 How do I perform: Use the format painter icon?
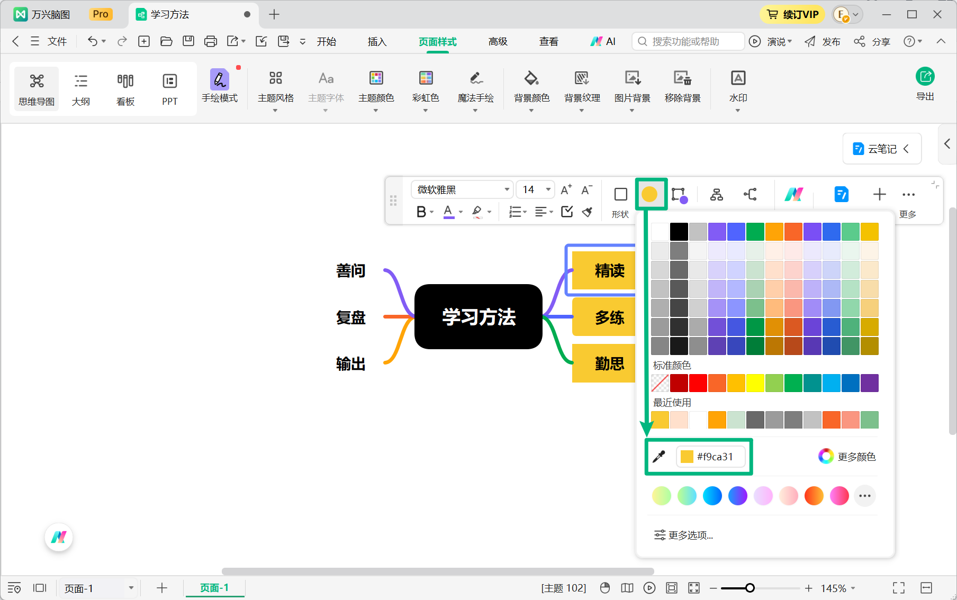click(x=587, y=212)
